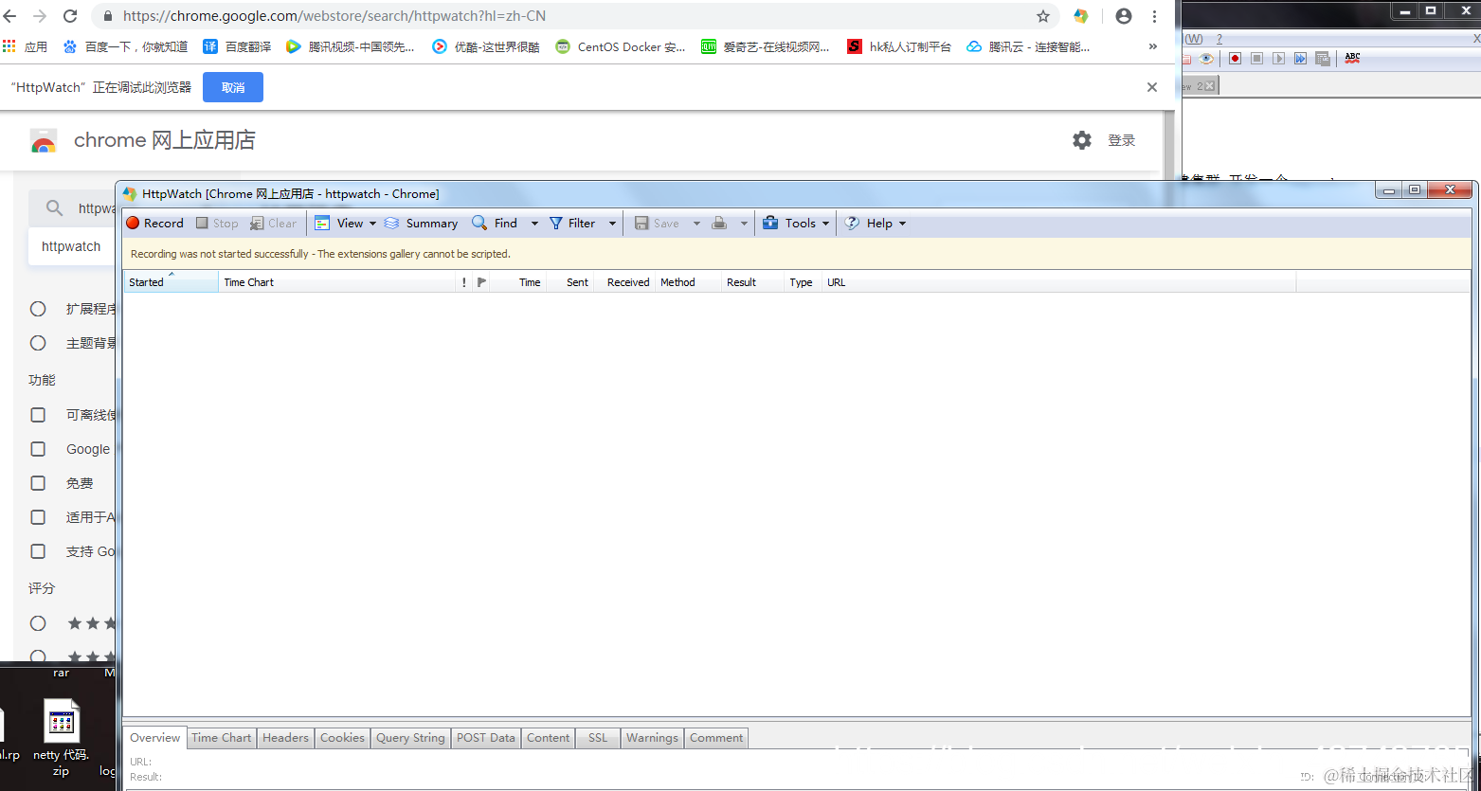The width and height of the screenshot is (1481, 791).
Task: Switch to the Warnings tab
Action: tap(652, 738)
